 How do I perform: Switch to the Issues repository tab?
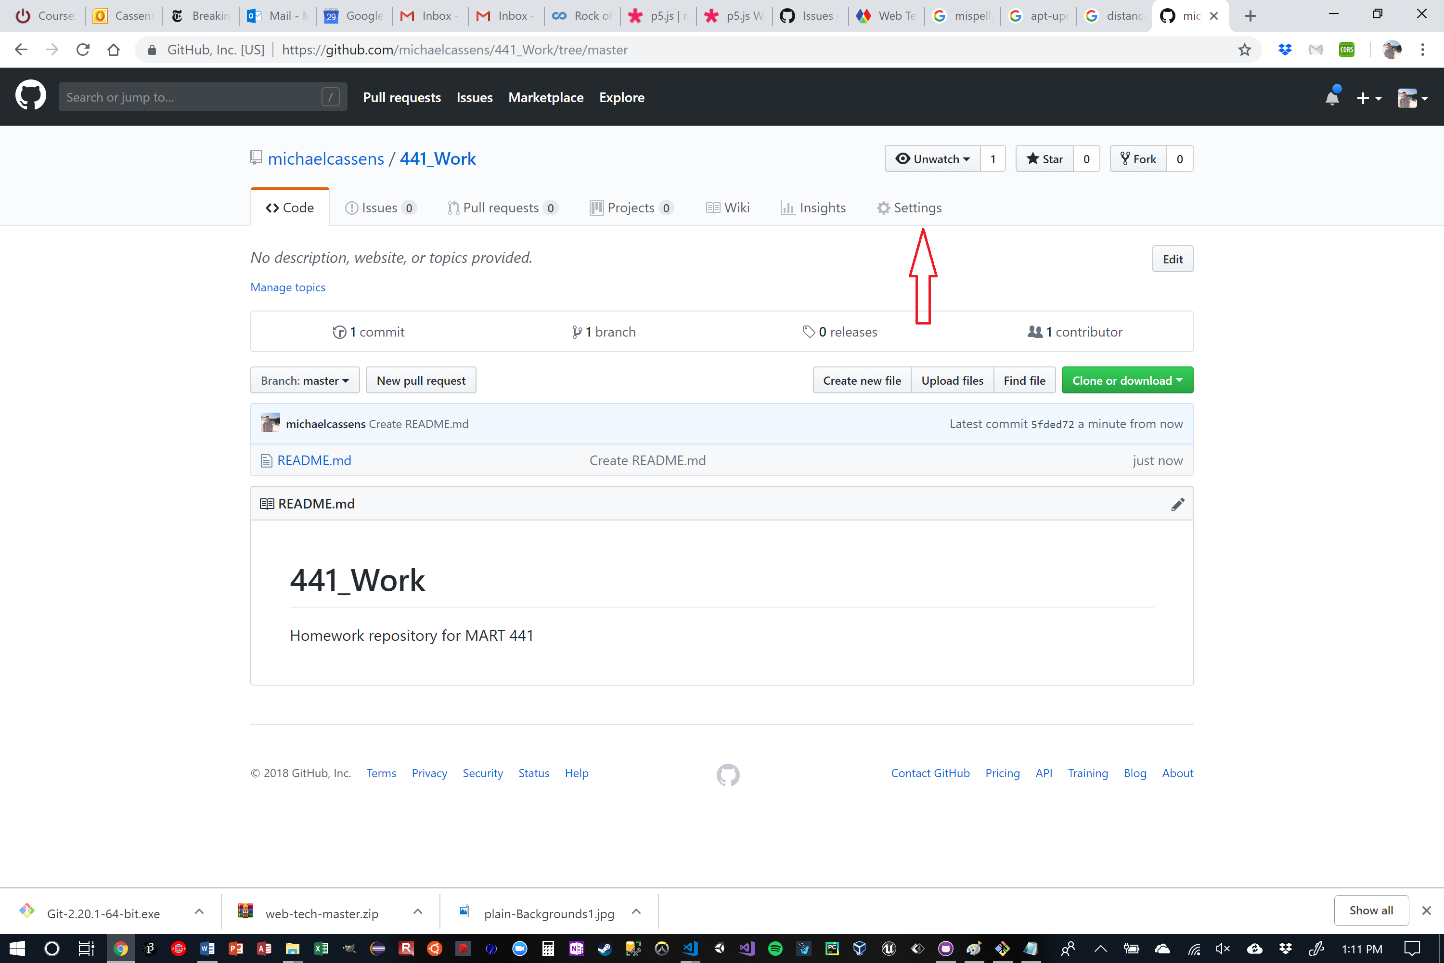click(381, 208)
